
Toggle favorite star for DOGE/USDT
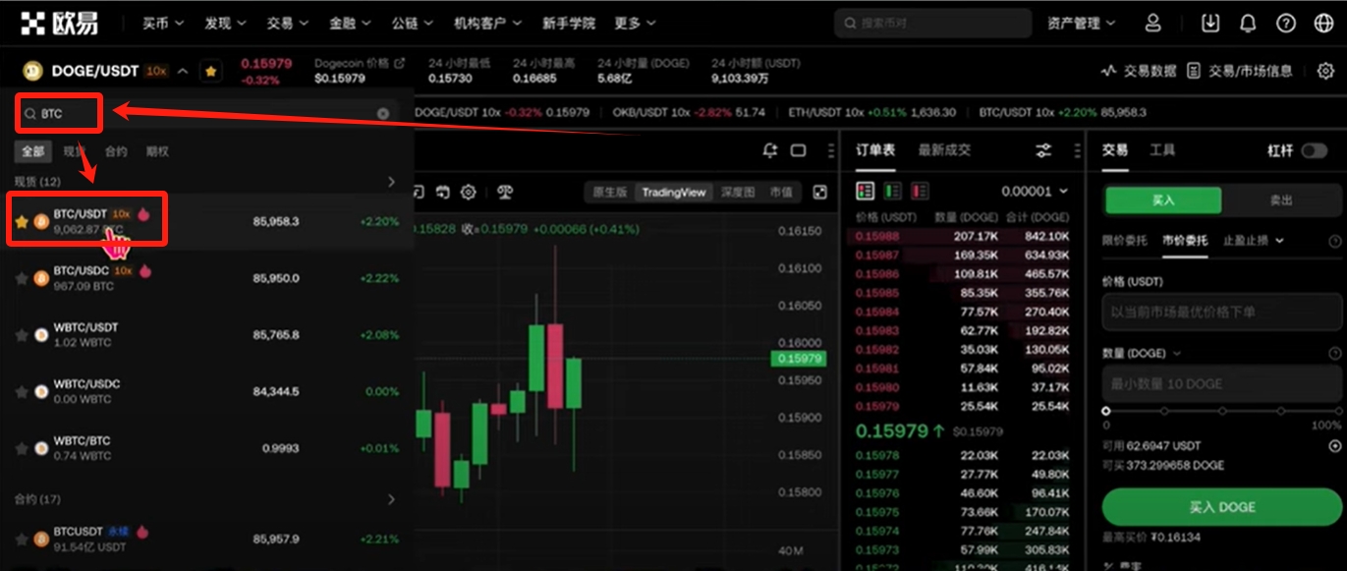pyautogui.click(x=210, y=71)
